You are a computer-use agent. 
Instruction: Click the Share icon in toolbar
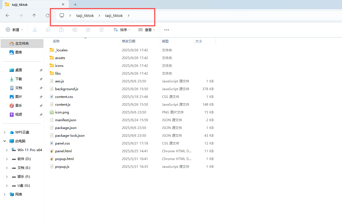pos(88,30)
